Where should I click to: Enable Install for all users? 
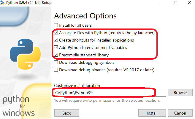56,25
